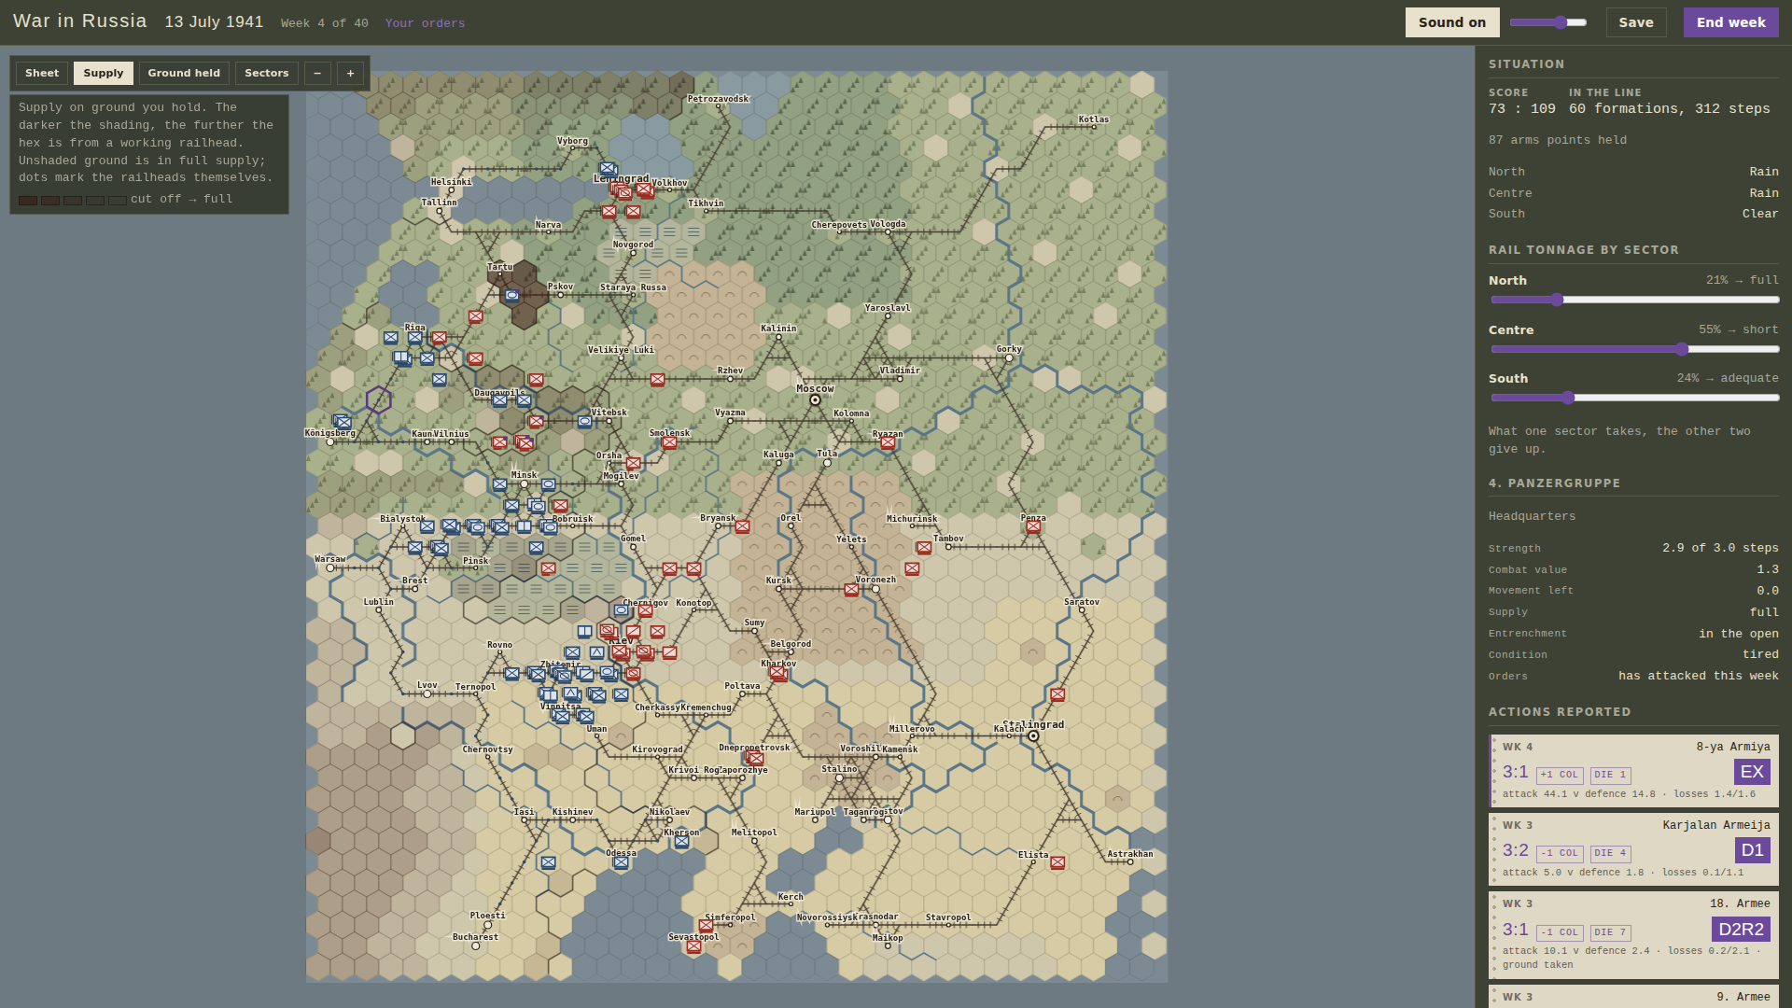Zoom in the map with plus

tap(351, 73)
